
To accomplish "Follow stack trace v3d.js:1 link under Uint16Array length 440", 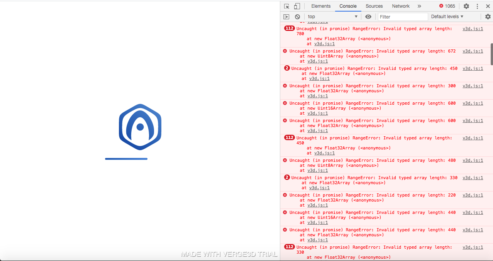I will [x=318, y=222].
